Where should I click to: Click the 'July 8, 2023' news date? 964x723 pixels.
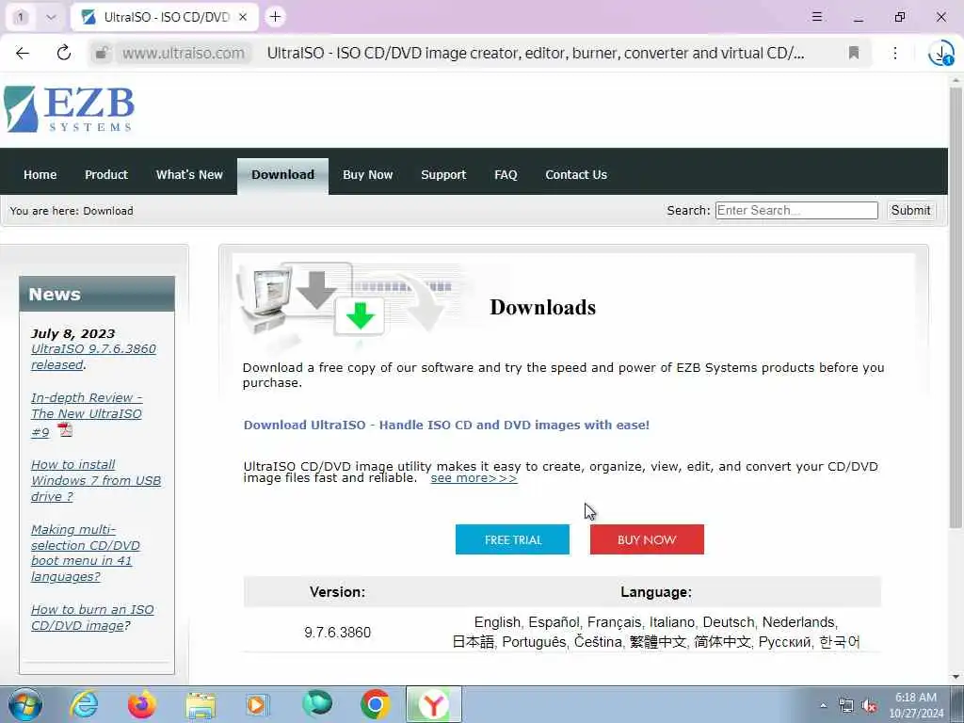click(73, 333)
